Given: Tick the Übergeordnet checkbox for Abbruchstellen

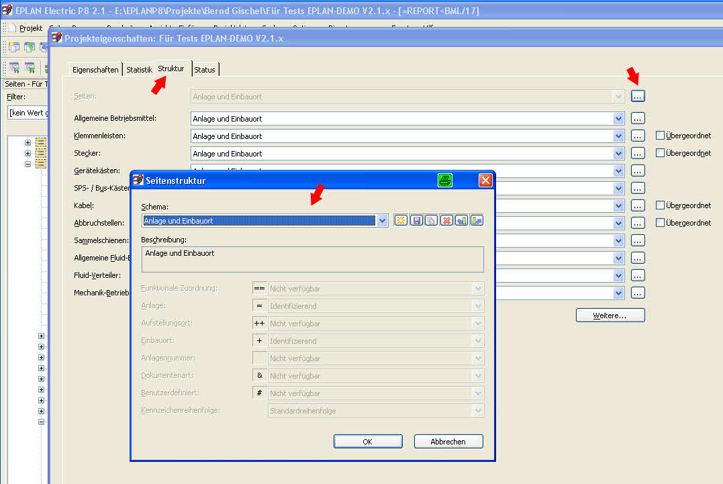Looking at the screenshot, I should tap(661, 223).
